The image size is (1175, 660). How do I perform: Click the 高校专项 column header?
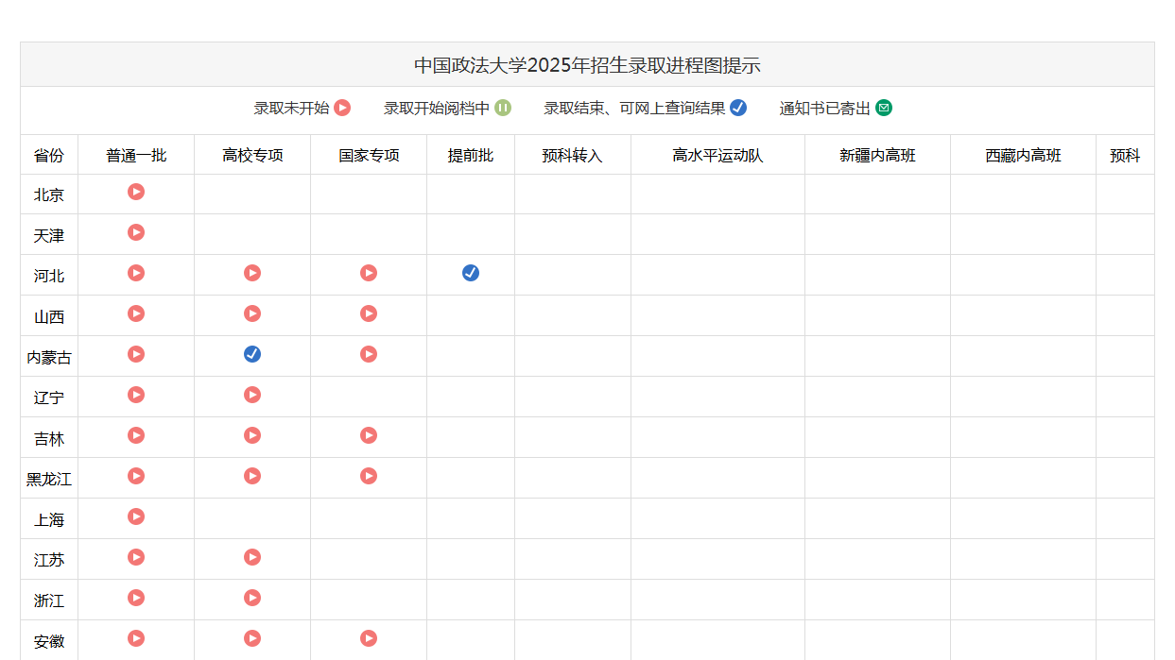coord(252,156)
